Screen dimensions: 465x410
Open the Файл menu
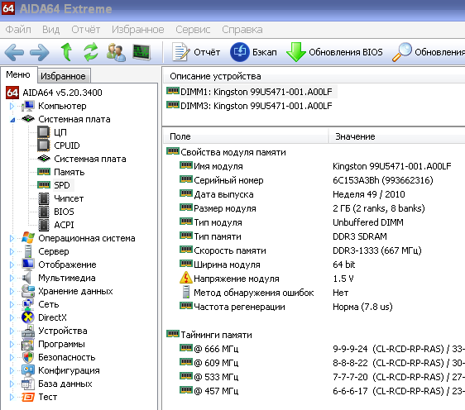pyautogui.click(x=18, y=30)
